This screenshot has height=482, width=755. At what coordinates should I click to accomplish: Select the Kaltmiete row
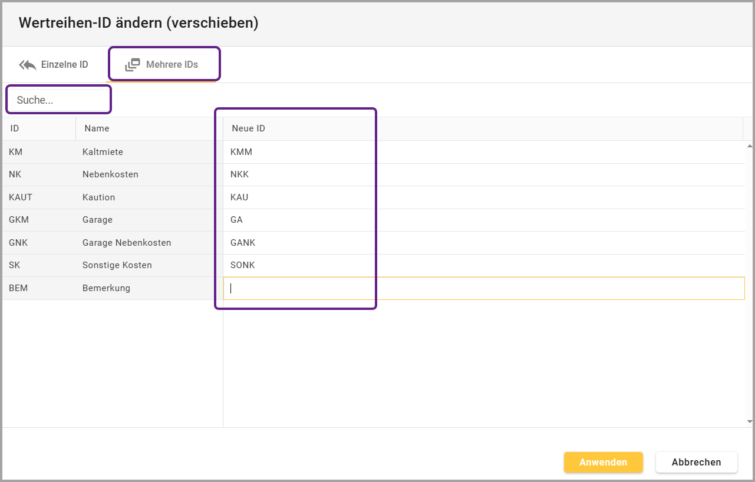tap(103, 152)
